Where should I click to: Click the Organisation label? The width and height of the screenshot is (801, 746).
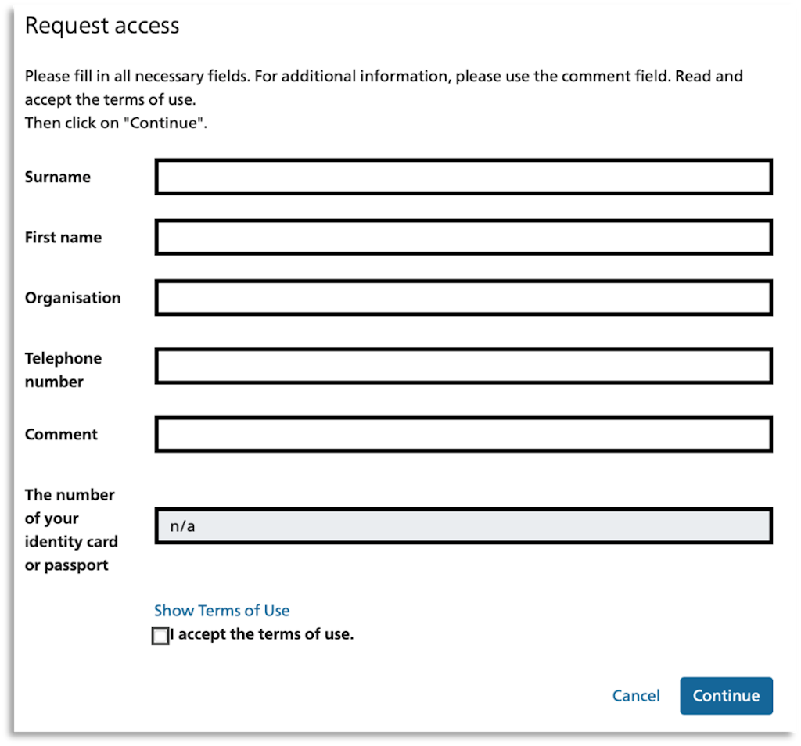click(73, 297)
